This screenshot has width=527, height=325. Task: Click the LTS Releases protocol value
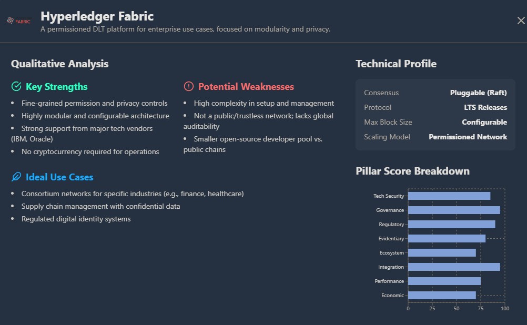(482, 108)
